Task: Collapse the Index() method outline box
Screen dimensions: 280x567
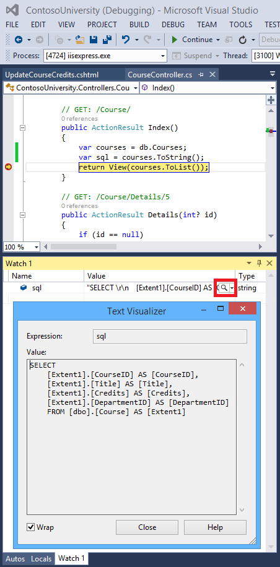Action: [22, 128]
